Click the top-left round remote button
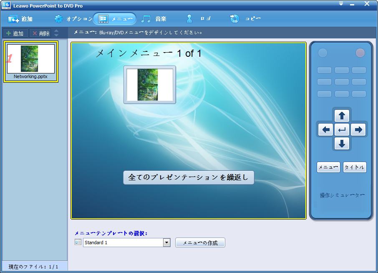 point(323,53)
